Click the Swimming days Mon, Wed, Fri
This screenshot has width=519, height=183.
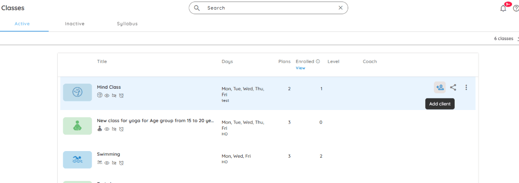(236, 156)
